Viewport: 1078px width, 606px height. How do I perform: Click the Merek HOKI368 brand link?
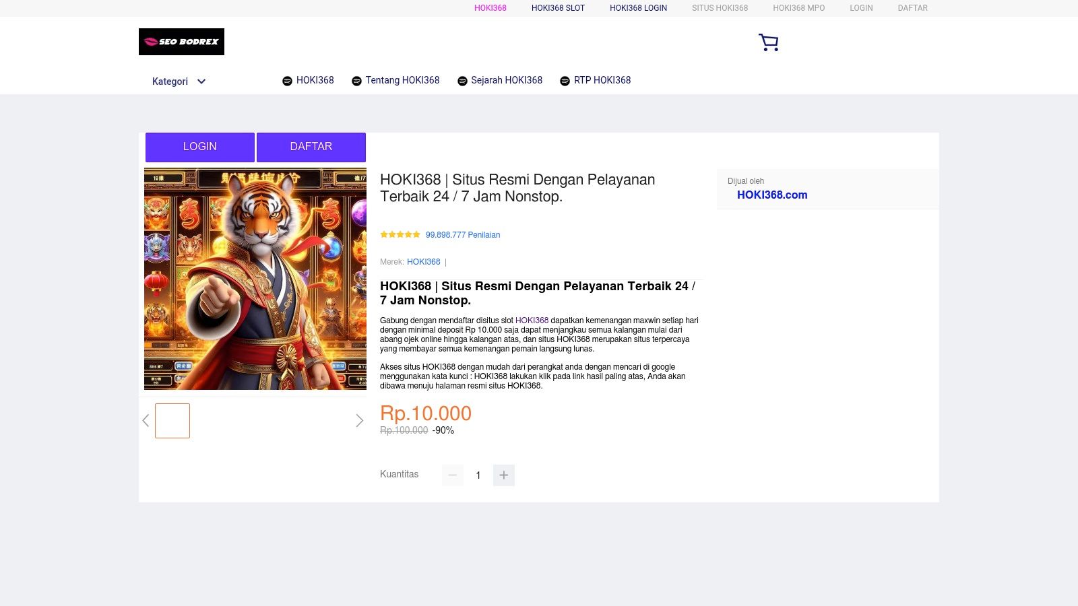[x=423, y=262]
